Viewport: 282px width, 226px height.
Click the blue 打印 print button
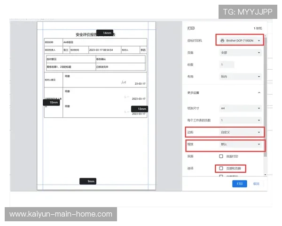point(239,184)
